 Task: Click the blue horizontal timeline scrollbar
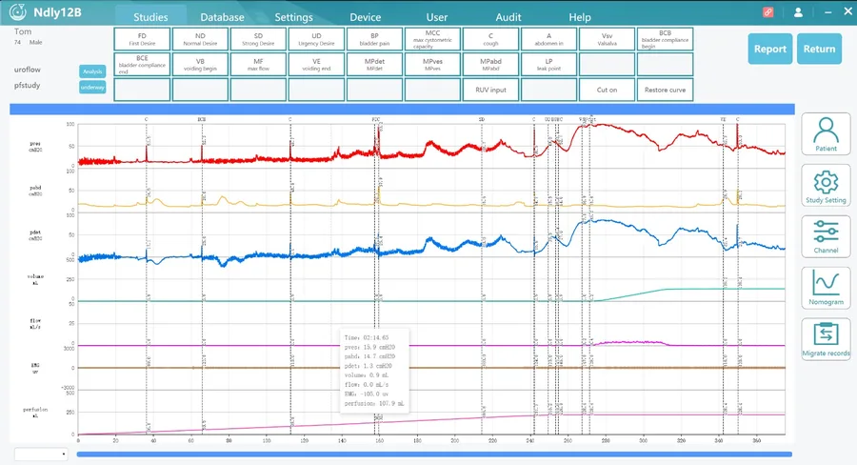point(434,455)
